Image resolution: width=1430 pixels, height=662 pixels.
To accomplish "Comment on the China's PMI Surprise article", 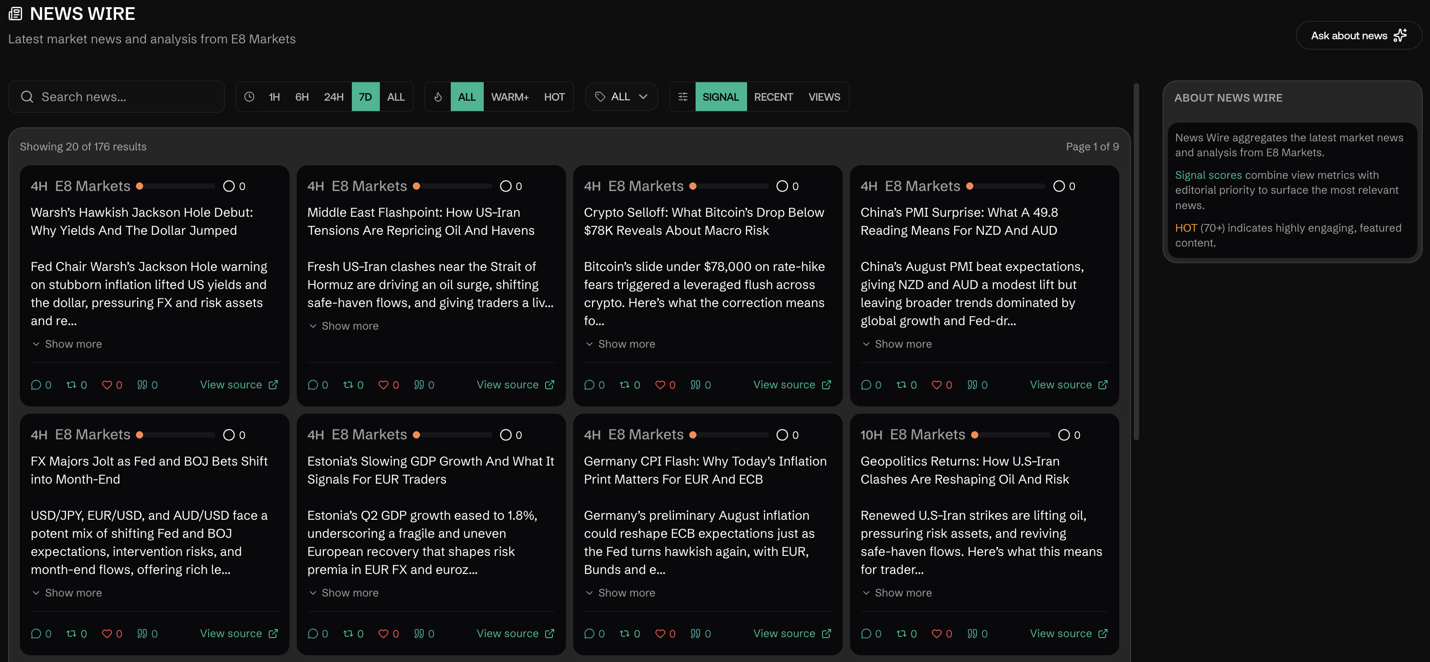I will 866,385.
